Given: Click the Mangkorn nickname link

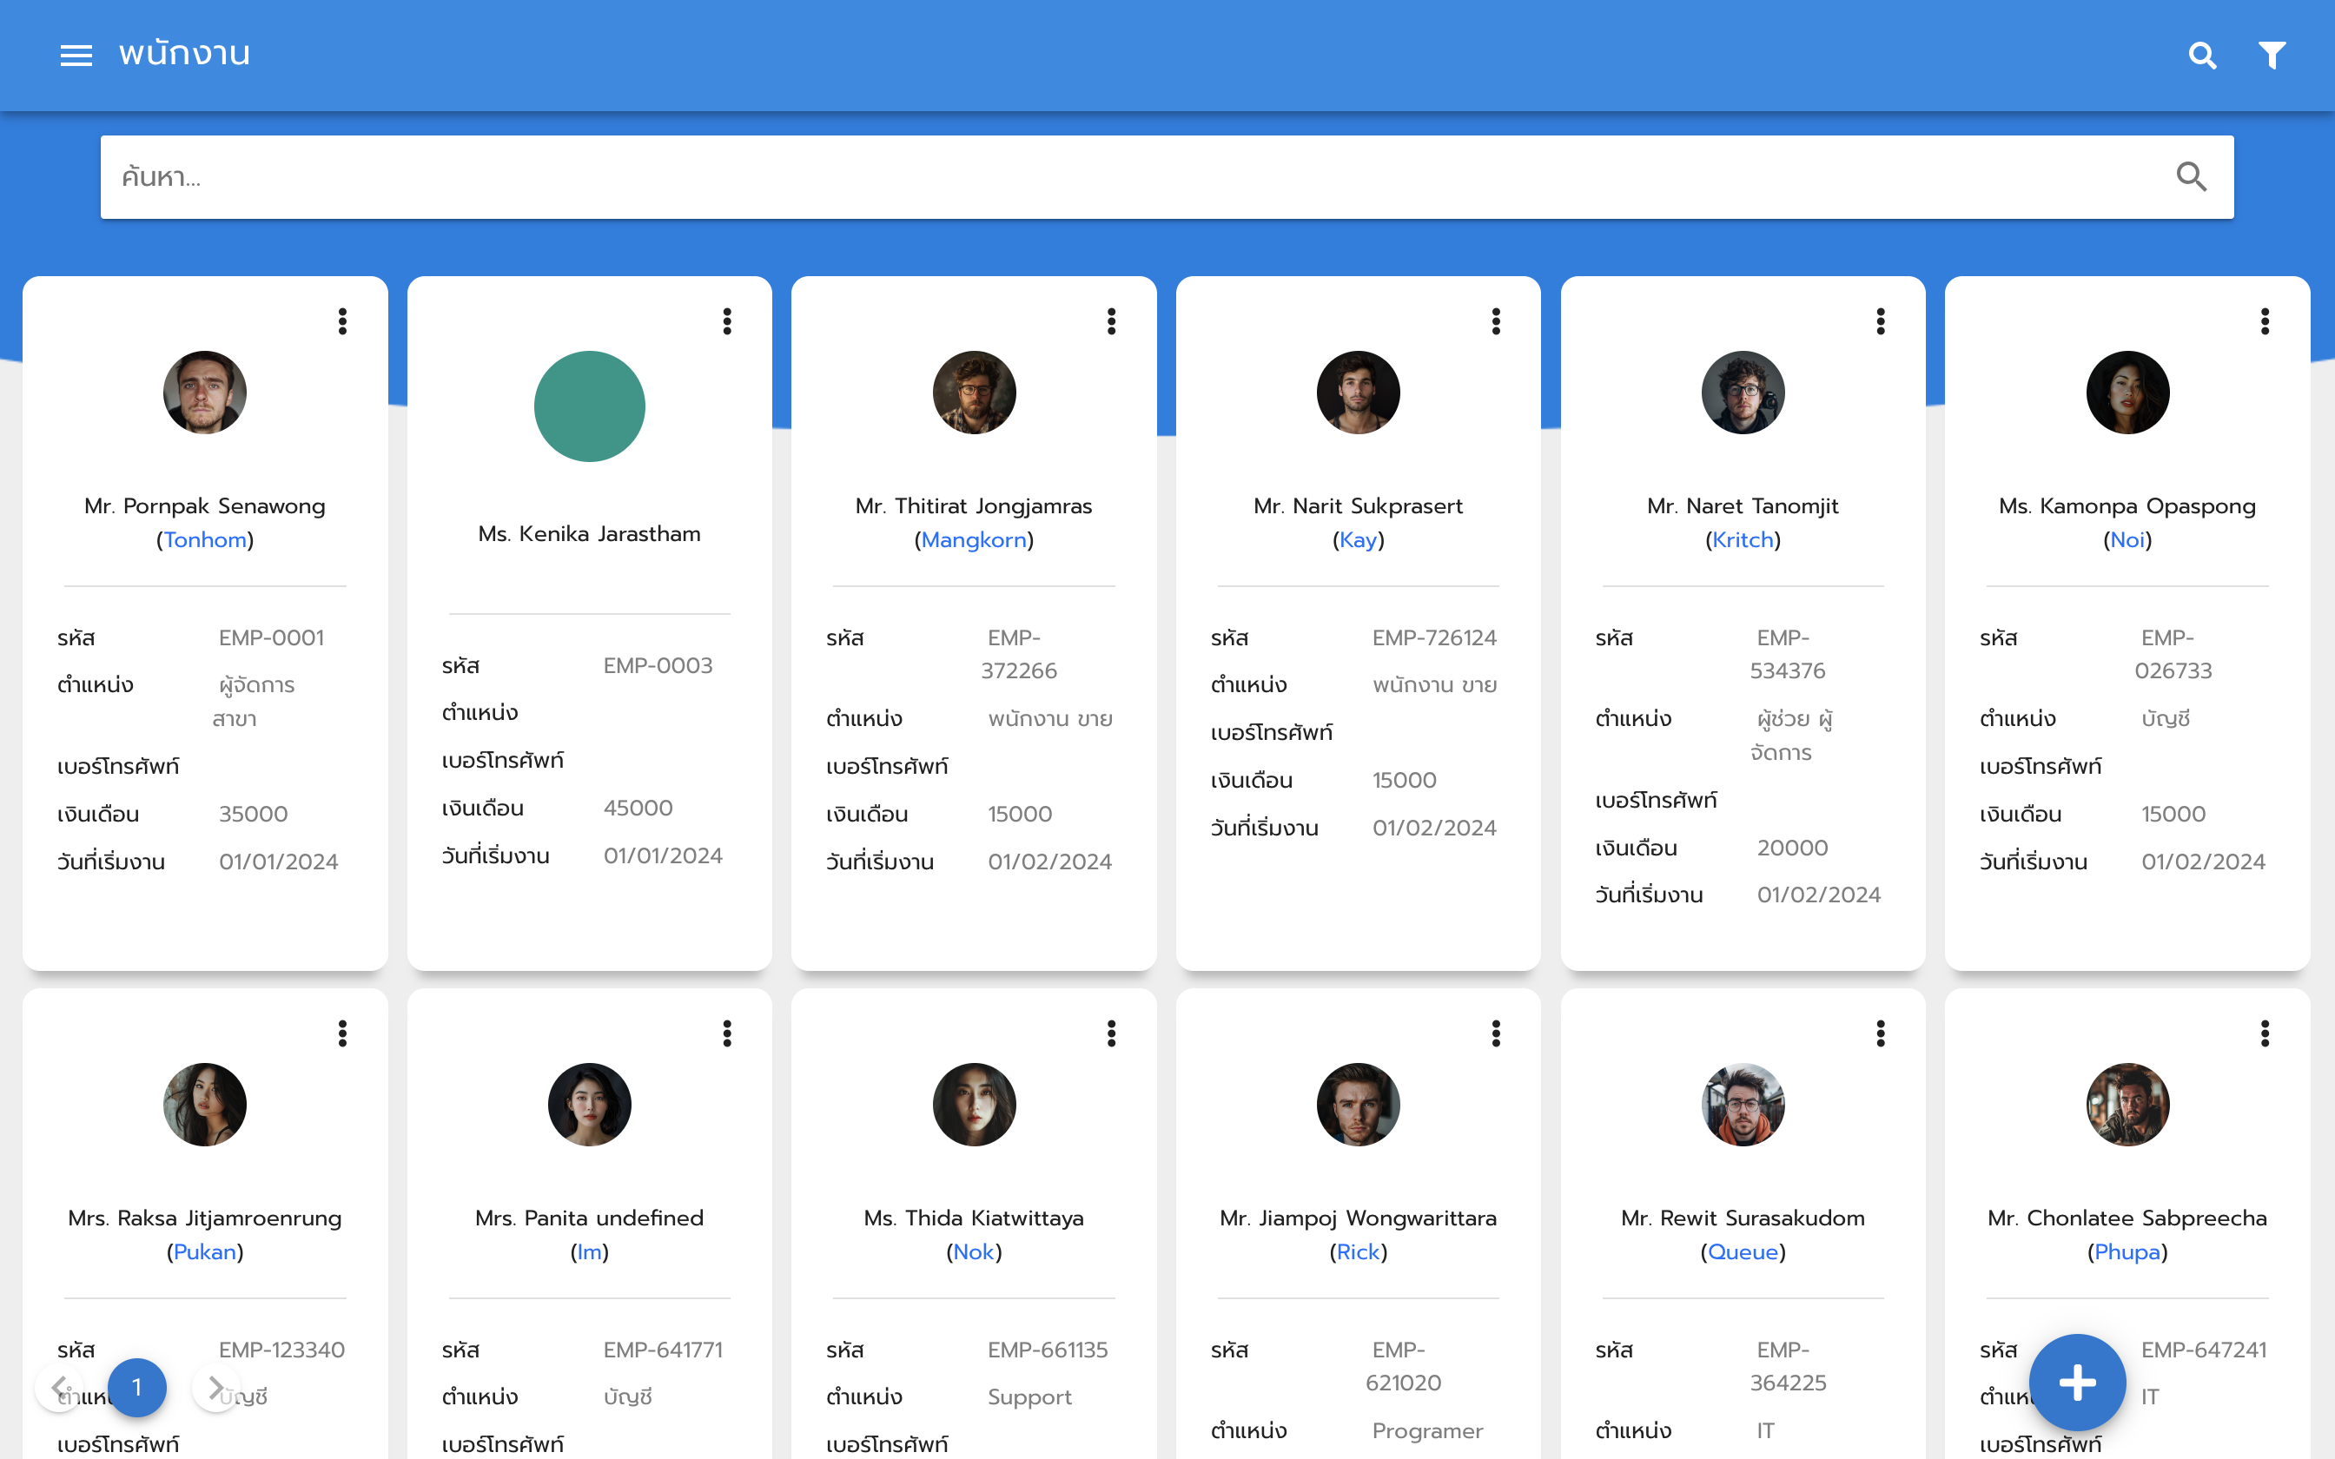Looking at the screenshot, I should coord(975,540).
